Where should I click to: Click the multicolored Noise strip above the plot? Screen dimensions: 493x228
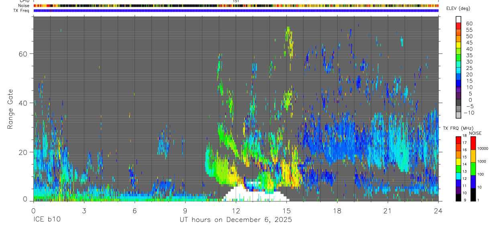pyautogui.click(x=236, y=6)
